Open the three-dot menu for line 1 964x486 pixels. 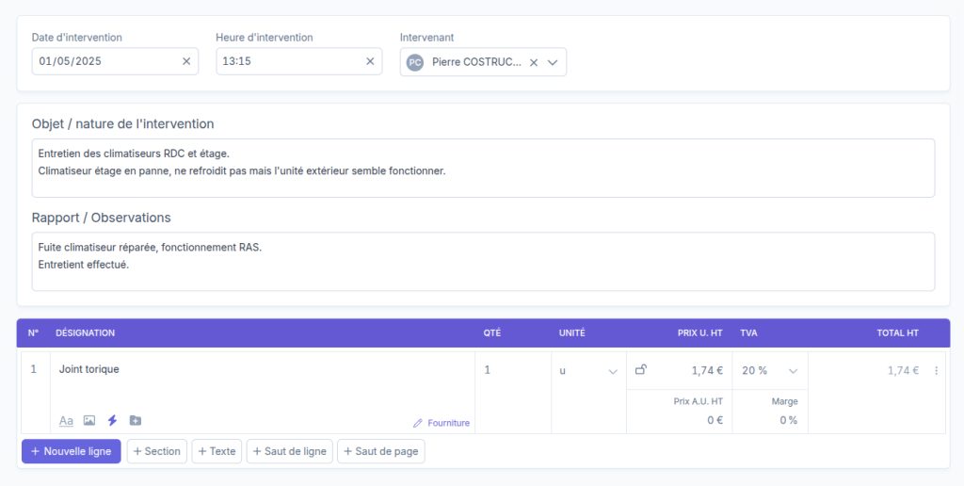click(936, 371)
